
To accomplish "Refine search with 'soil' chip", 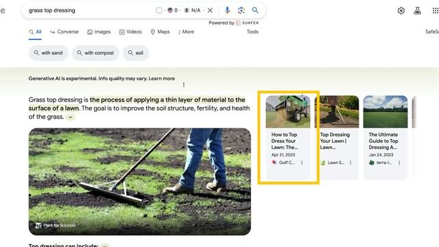I will [136, 53].
